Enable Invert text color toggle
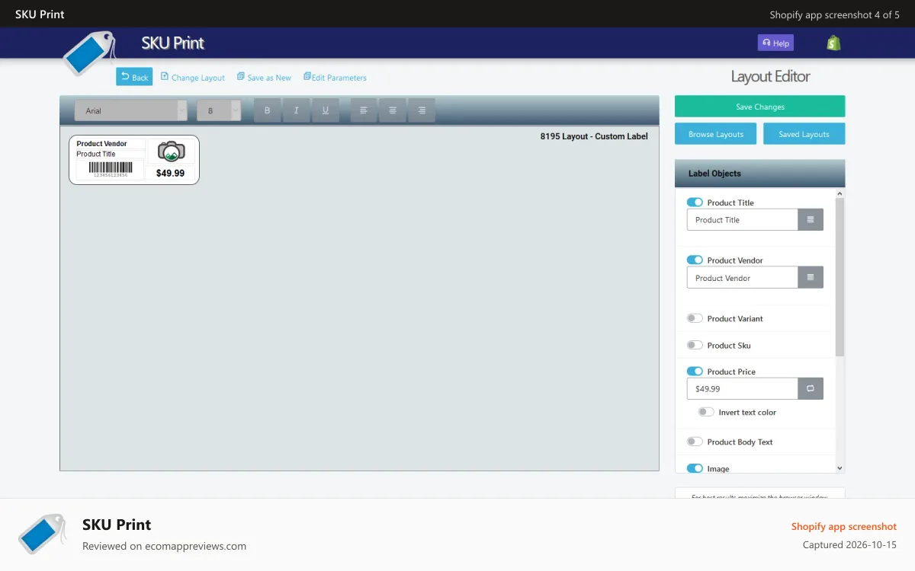 click(706, 412)
